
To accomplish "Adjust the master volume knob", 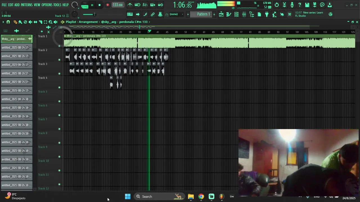I will click(x=75, y=5).
